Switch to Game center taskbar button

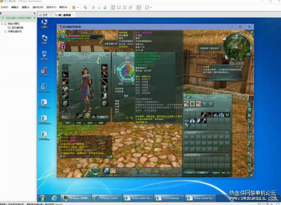click(x=138, y=198)
